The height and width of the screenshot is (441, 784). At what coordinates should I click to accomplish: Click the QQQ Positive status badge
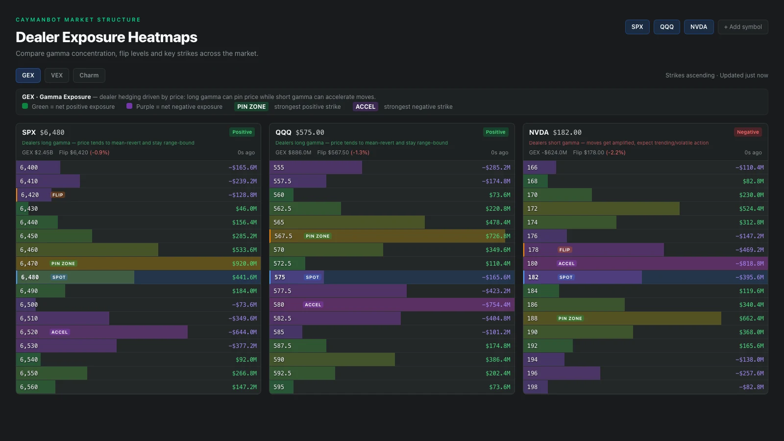(x=495, y=132)
